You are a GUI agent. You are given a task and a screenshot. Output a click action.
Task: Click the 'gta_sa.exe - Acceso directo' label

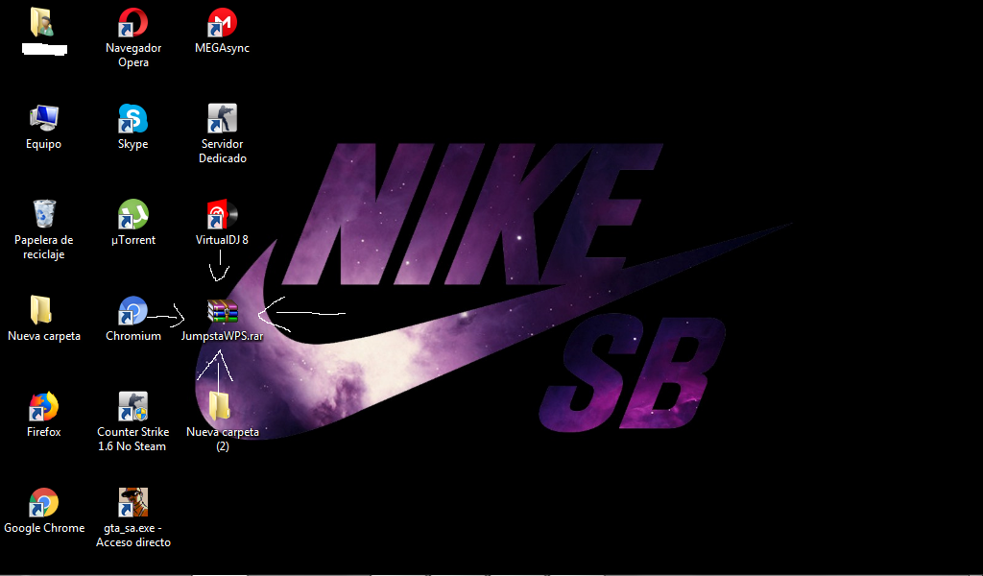132,535
